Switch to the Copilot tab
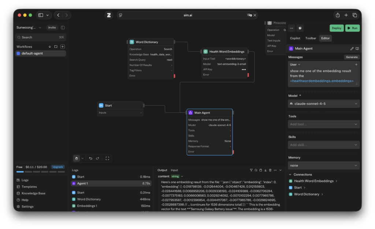 pos(295,38)
